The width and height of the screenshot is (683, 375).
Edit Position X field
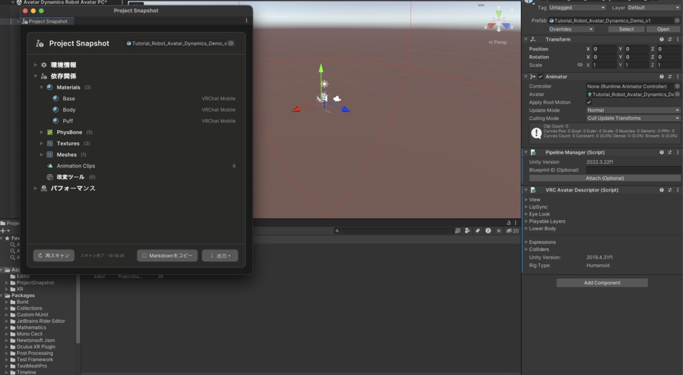click(x=604, y=49)
